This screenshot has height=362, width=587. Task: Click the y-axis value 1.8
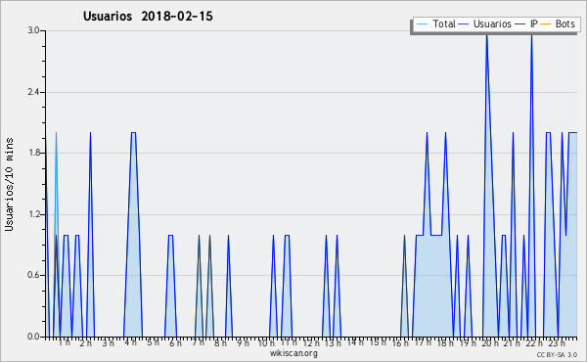33,153
